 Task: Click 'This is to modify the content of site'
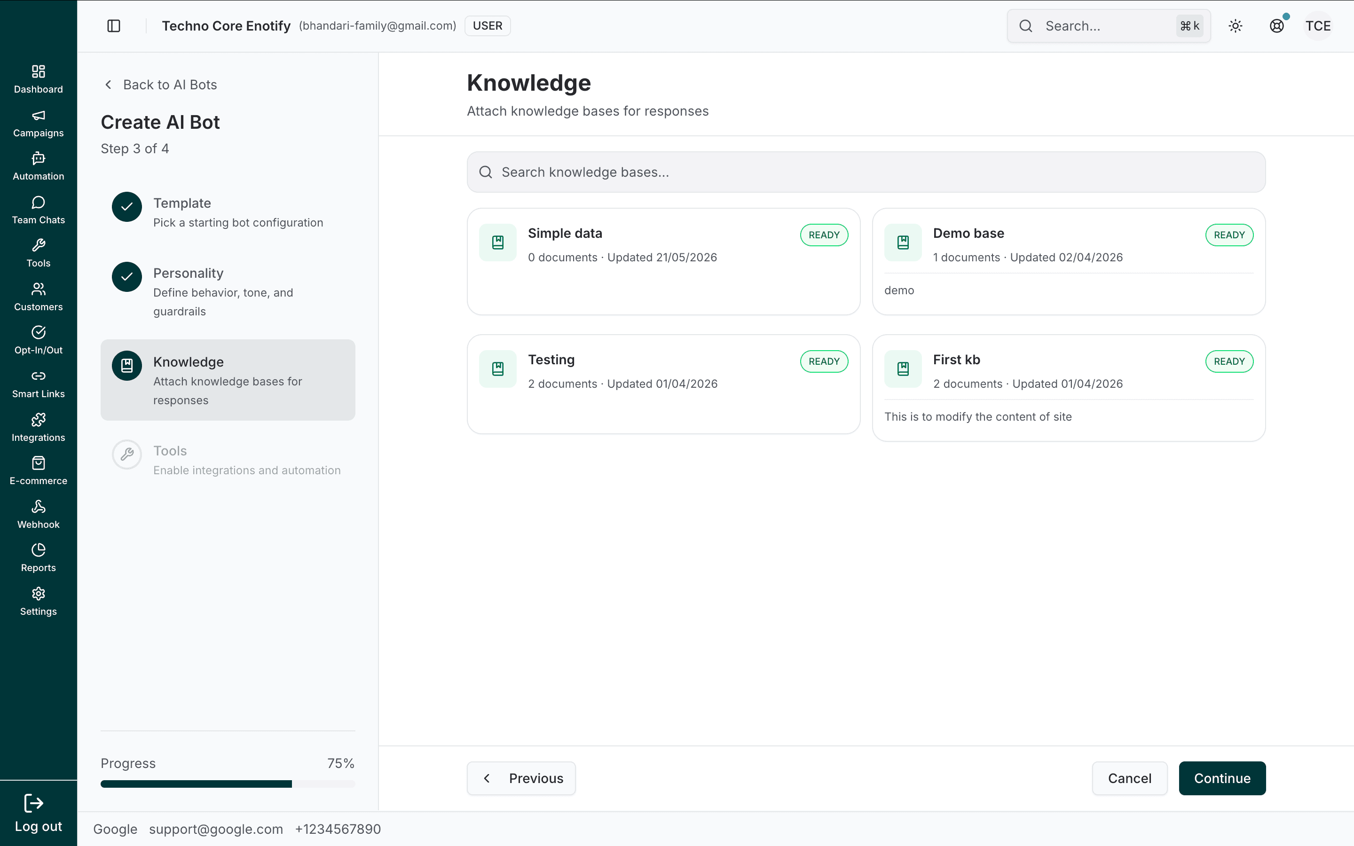coord(978,417)
